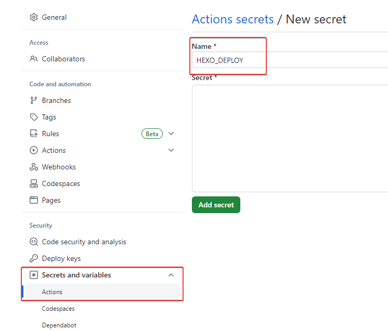Open the Actions secrets breadcrumb link
The image size is (388, 331).
[233, 19]
